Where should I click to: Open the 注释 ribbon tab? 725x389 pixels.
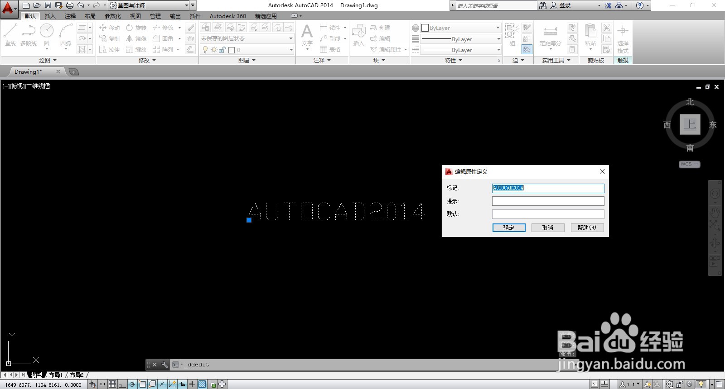coord(70,16)
